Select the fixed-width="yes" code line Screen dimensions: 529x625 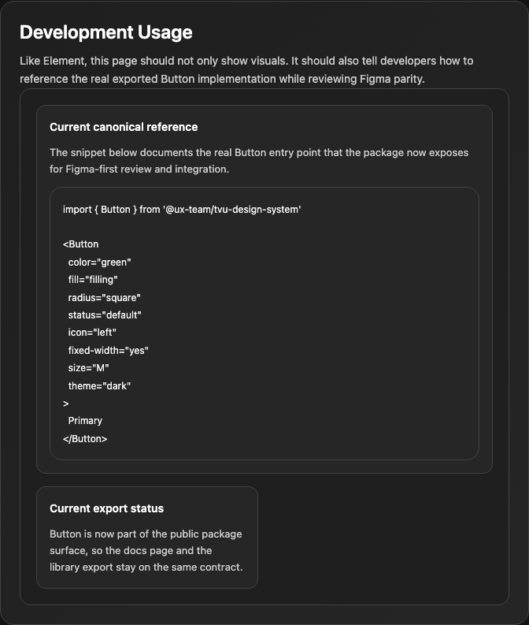tap(109, 351)
